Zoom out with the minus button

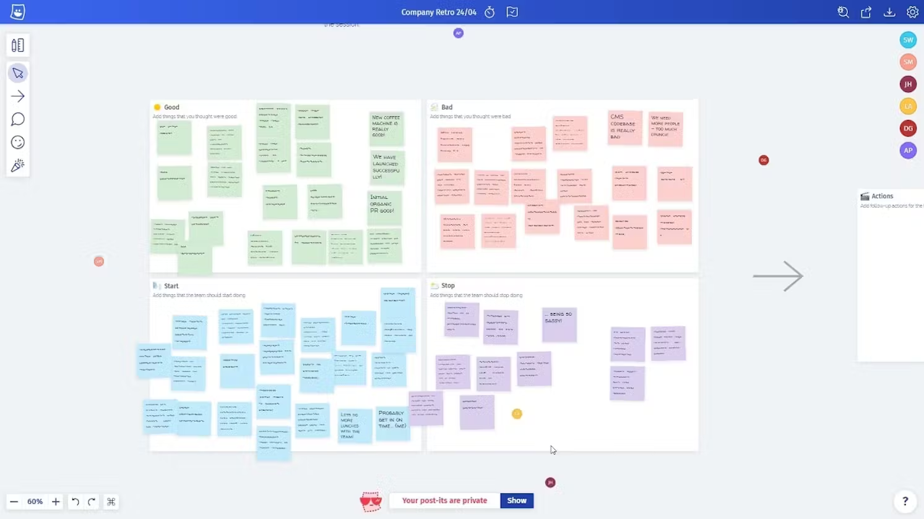pyautogui.click(x=14, y=502)
